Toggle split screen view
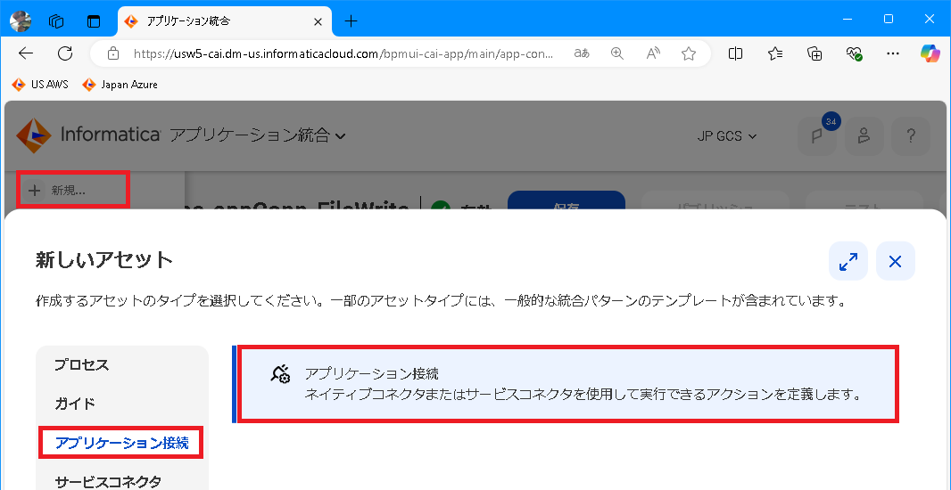The width and height of the screenshot is (951, 490). pos(735,53)
